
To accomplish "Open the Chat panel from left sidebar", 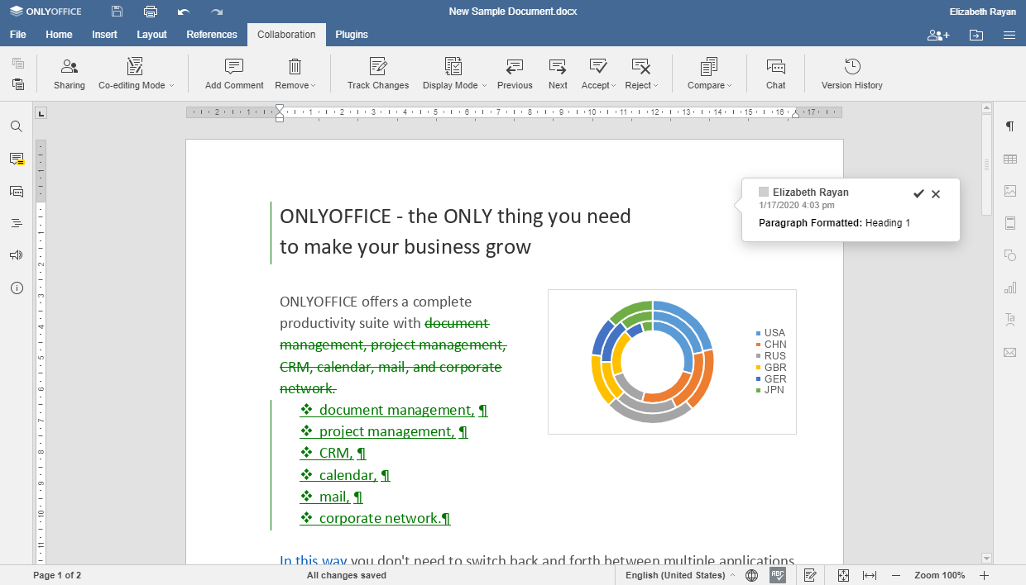I will [17, 191].
